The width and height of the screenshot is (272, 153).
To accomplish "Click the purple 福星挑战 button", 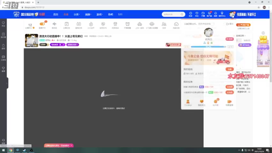I will (x=57, y=45).
